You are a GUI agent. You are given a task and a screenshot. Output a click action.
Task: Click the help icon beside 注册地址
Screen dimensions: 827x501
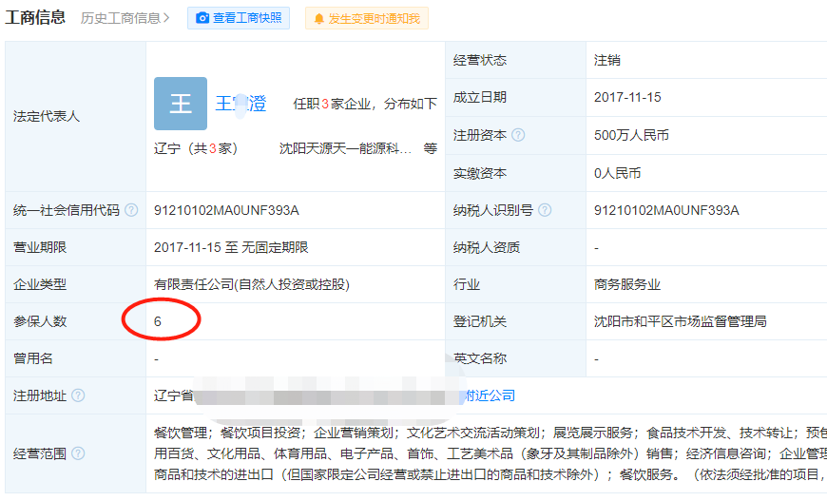click(x=78, y=395)
